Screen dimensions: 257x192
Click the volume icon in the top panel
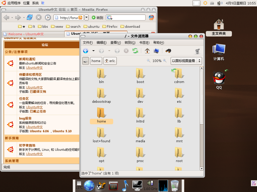pyautogui.click(x=220, y=3)
